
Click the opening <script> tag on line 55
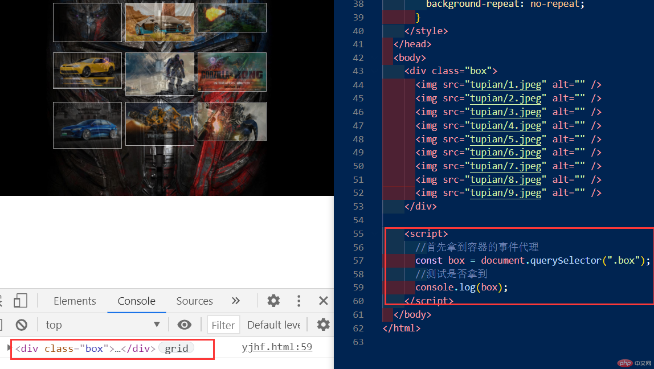tap(426, 233)
